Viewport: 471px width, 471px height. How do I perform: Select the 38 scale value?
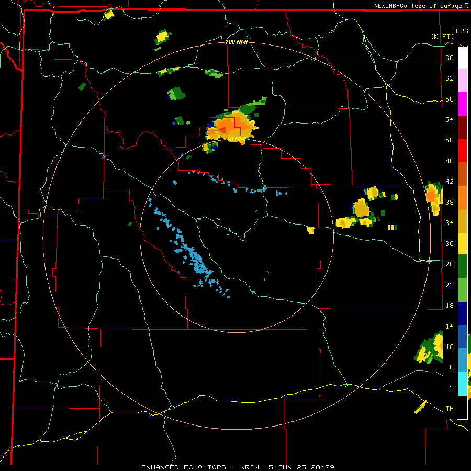[450, 202]
